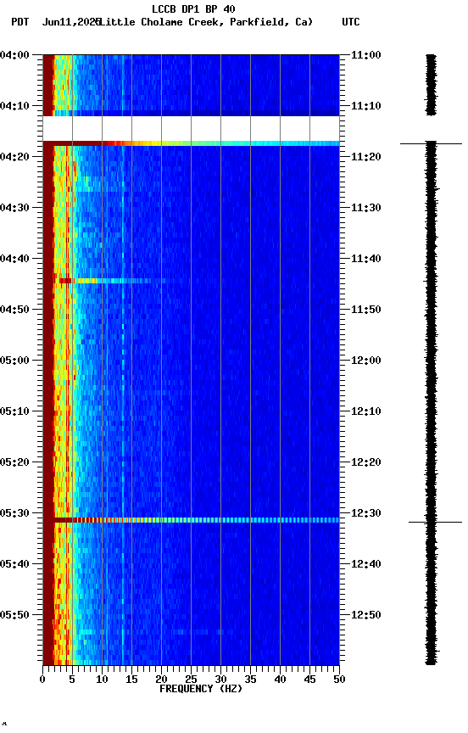Click the 12:10 UTC time label
Viewport: 468px width, 733px height.
point(365,411)
